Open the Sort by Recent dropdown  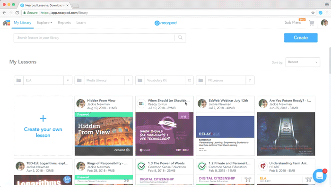[303, 62]
